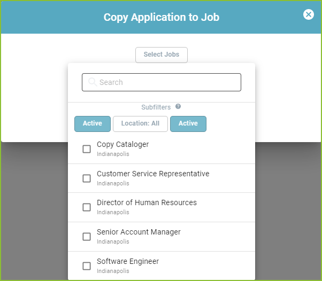Select the Director of Human Resources checkbox
Image resolution: width=322 pixels, height=281 pixels.
click(x=87, y=207)
